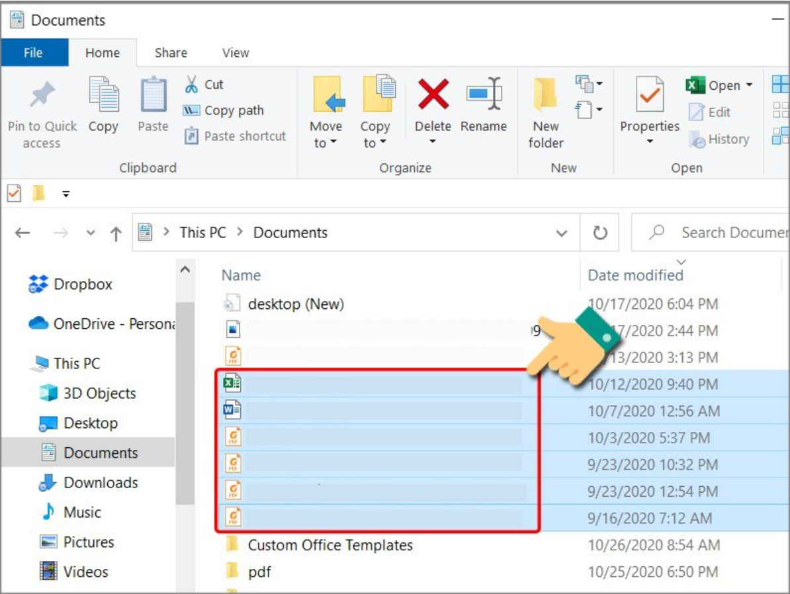790x594 pixels.
Task: Select the Word file dated 10/7/2020
Action: pos(502,411)
